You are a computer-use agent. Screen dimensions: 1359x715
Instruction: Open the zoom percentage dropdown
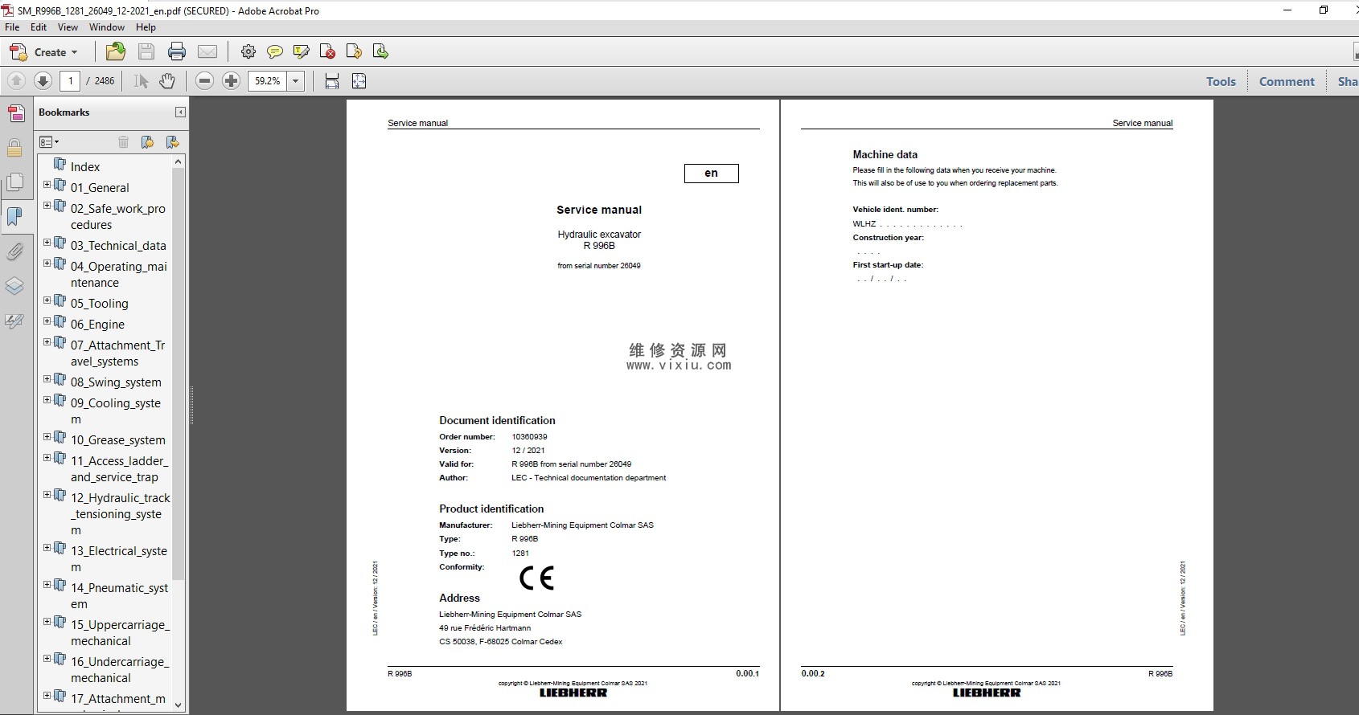tap(296, 81)
